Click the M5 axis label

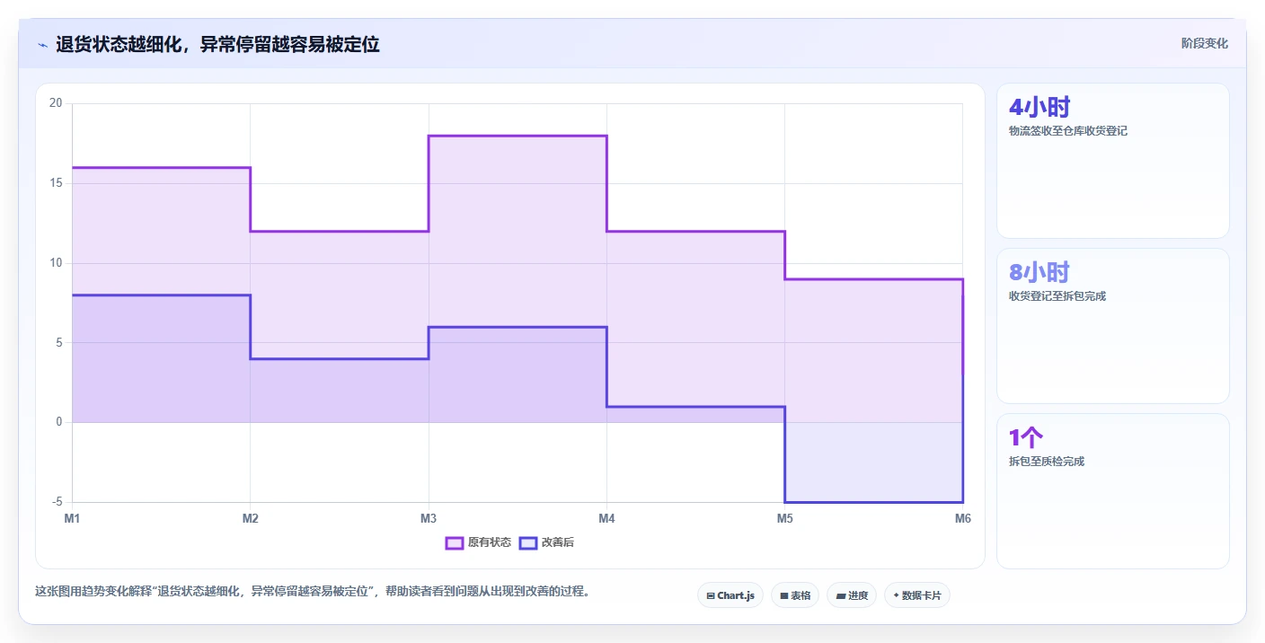(784, 518)
